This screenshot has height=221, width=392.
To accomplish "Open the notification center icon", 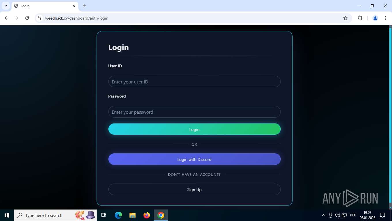I will coord(382,215).
